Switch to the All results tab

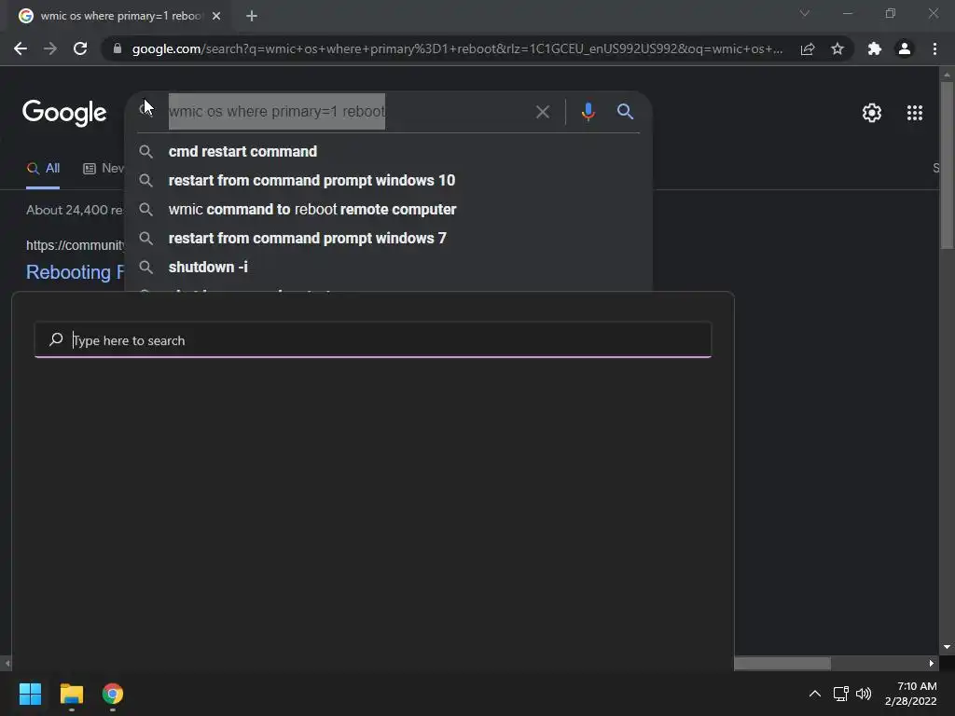click(x=43, y=169)
